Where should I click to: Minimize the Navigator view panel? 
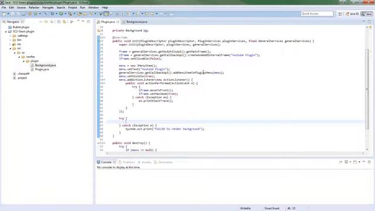[83, 22]
